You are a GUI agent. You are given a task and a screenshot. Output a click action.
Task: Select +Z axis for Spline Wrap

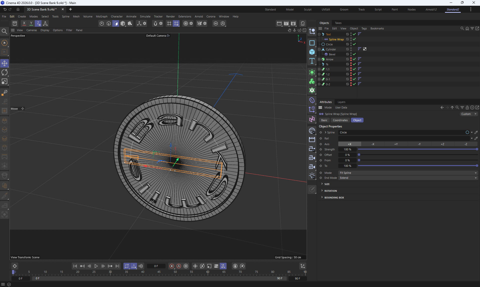pyautogui.click(x=442, y=144)
